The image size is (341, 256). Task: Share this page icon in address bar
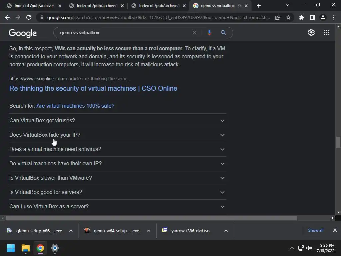pos(278,18)
